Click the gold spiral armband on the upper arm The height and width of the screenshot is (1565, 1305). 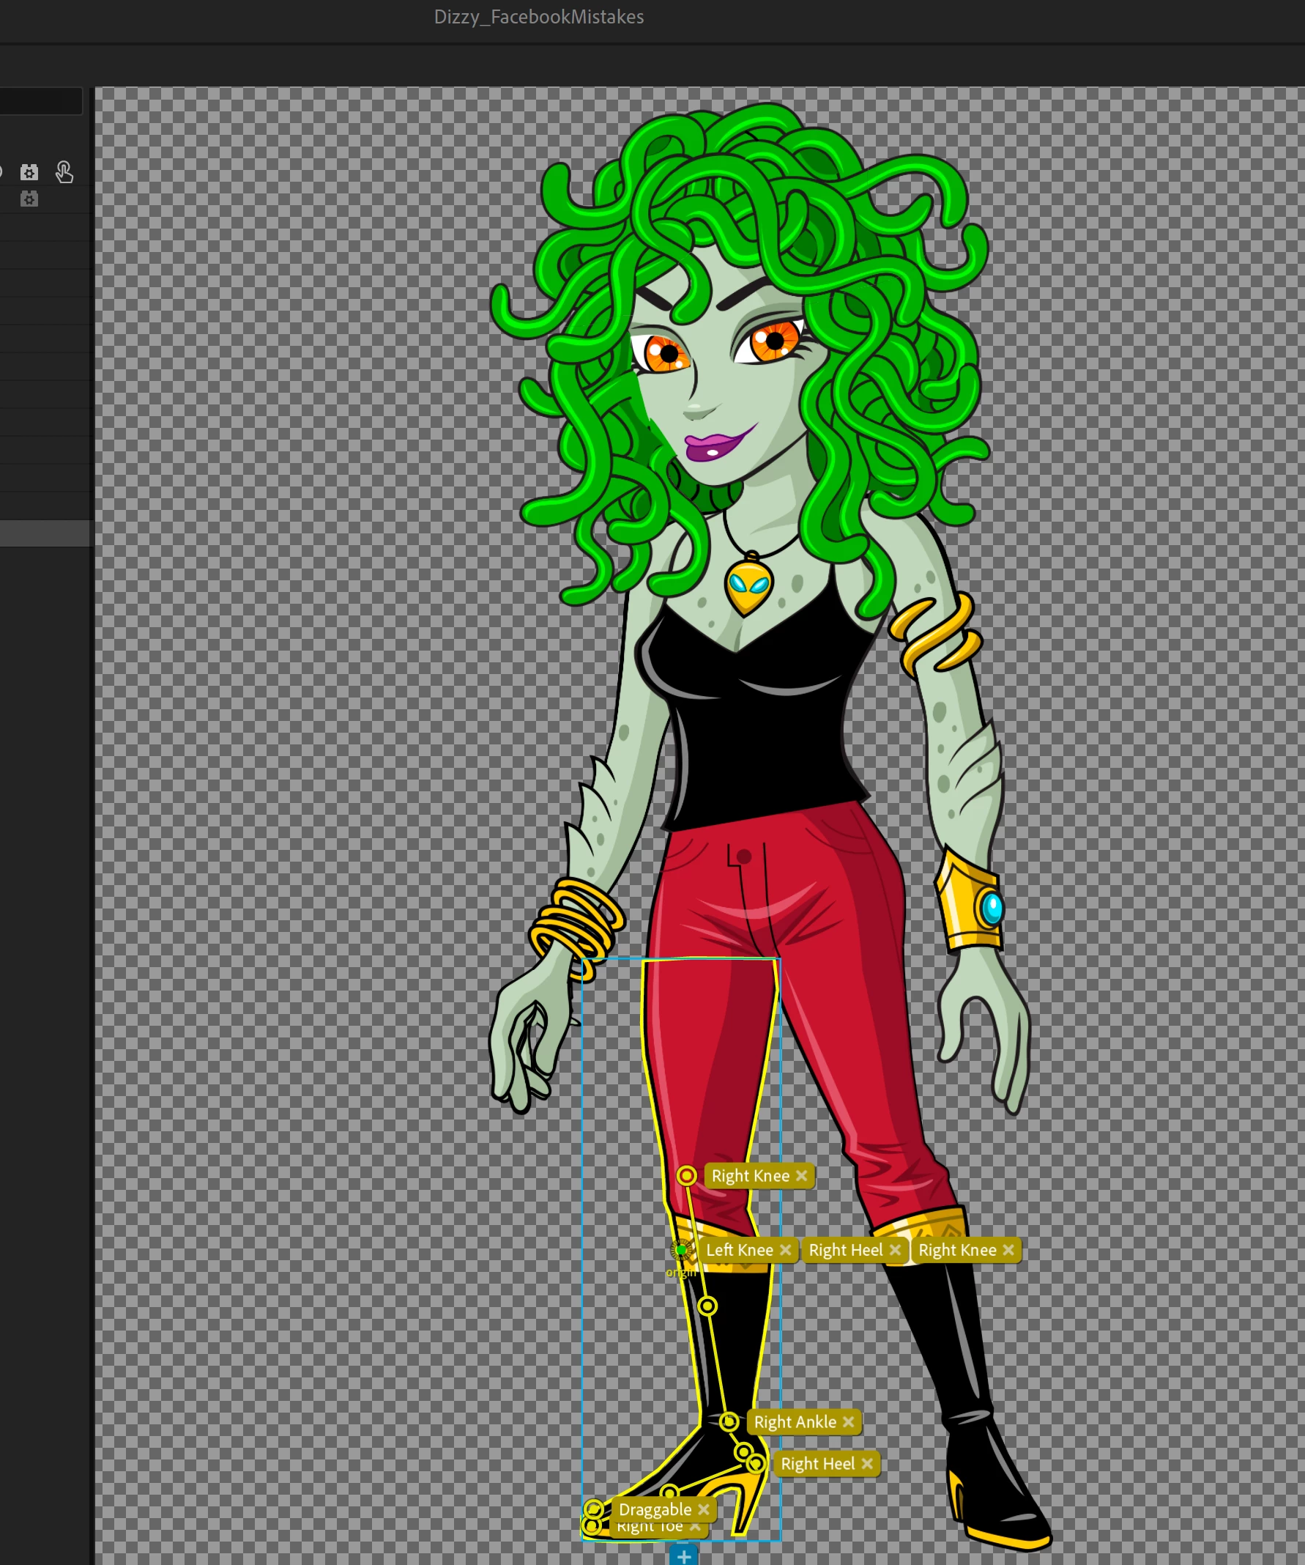click(937, 636)
